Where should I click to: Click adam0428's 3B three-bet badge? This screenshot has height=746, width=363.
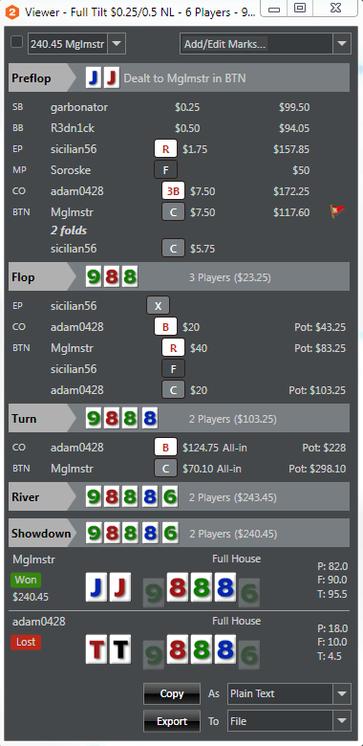coord(174,191)
